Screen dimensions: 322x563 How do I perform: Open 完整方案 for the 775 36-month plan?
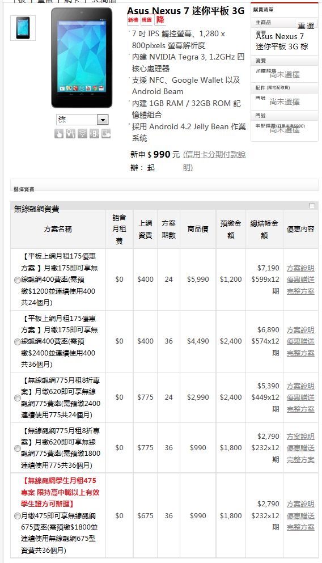tap(300, 460)
